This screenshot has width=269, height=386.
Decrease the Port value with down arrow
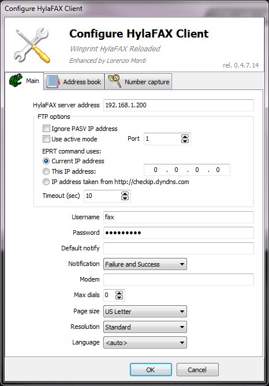185,141
